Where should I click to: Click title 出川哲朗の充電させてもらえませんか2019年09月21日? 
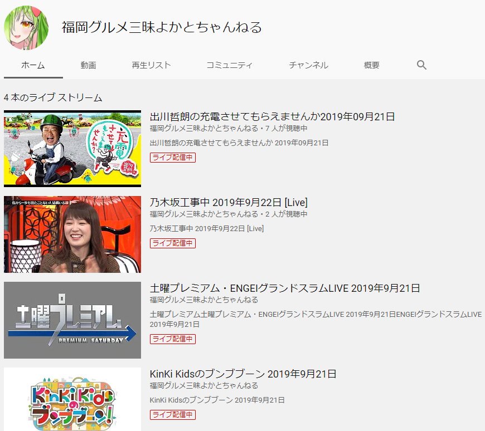[272, 117]
